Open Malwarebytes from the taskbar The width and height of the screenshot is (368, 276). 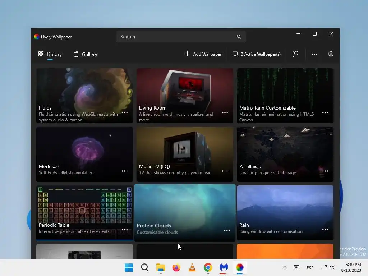(224, 267)
